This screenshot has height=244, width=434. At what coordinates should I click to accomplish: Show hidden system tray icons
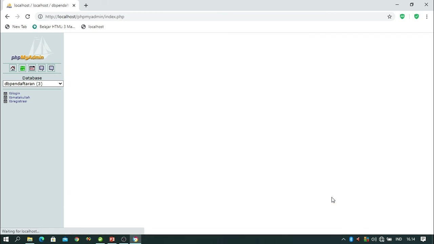(x=343, y=239)
